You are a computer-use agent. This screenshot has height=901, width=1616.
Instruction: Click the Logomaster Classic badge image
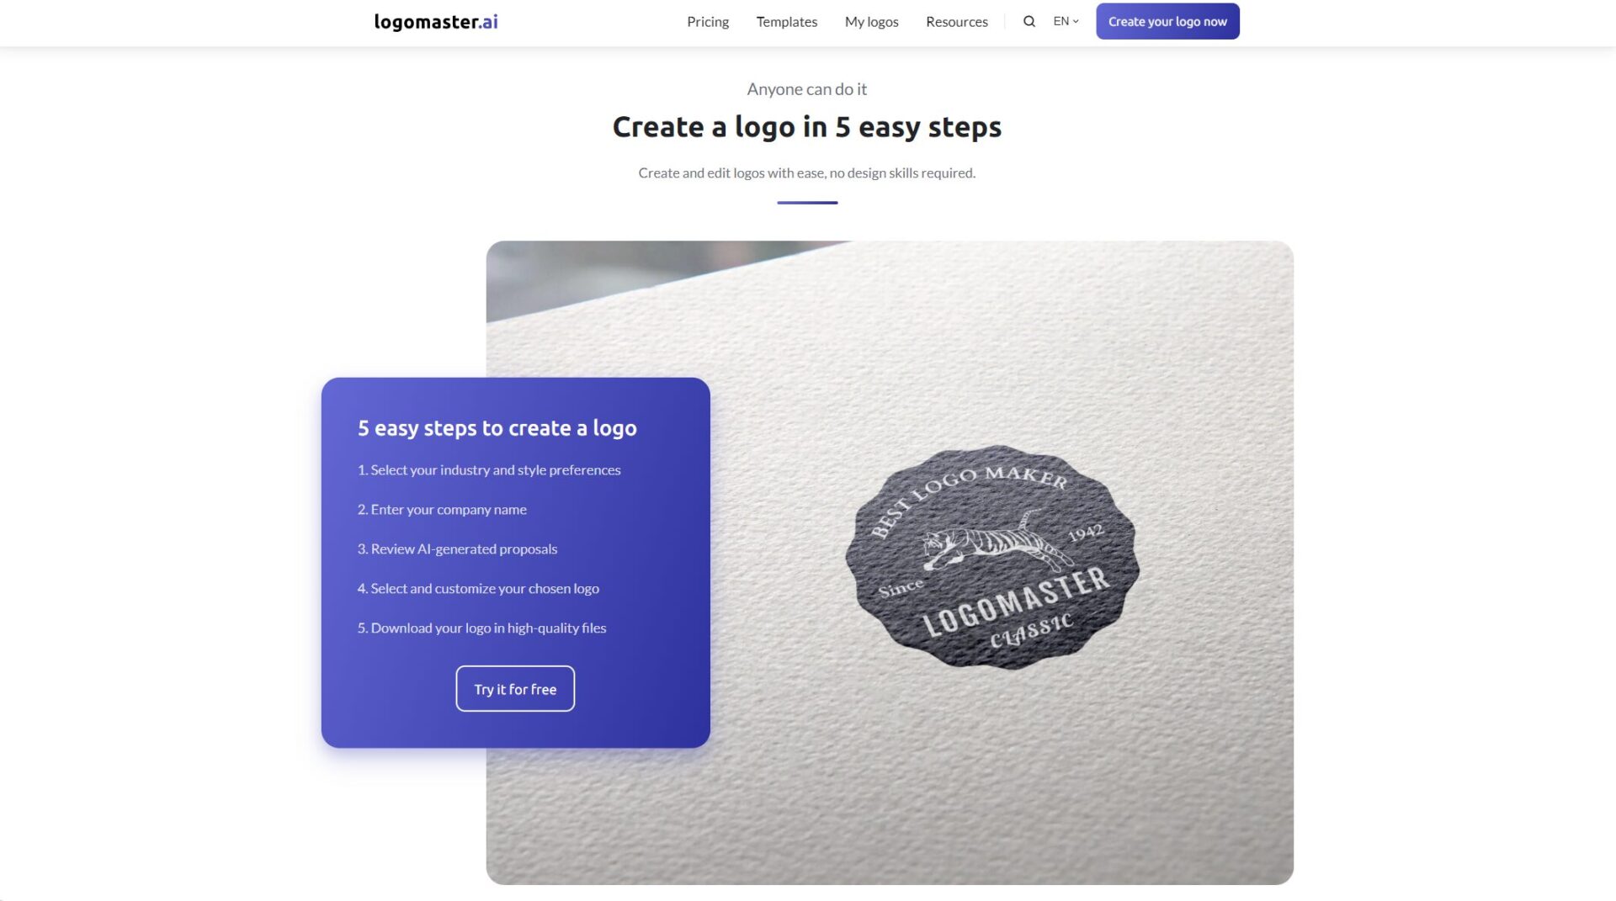pos(992,557)
